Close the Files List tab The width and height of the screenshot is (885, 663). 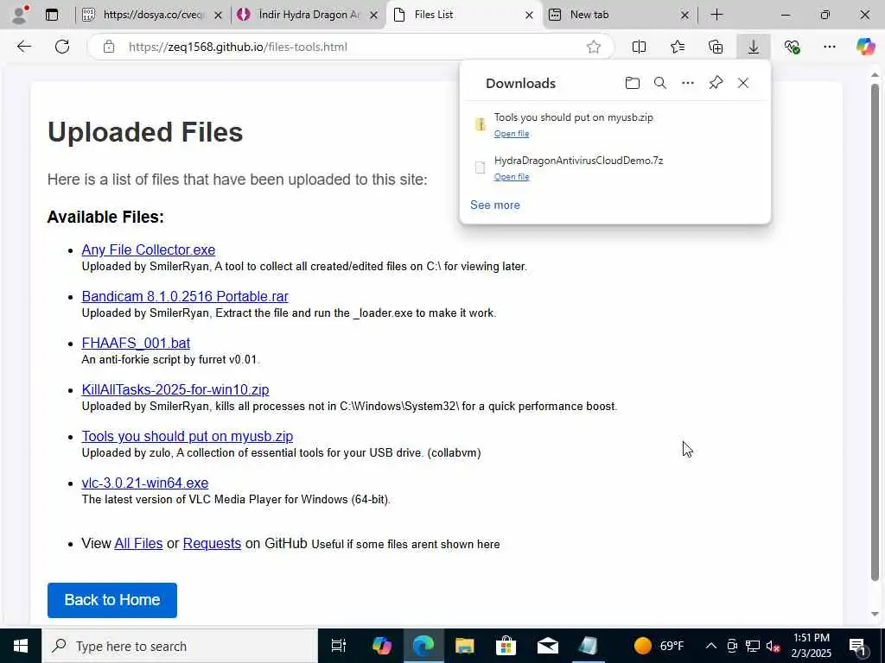click(529, 16)
